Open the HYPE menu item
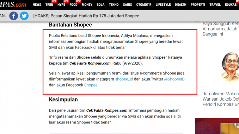This screenshot has height=134, width=239. click(61, 5)
